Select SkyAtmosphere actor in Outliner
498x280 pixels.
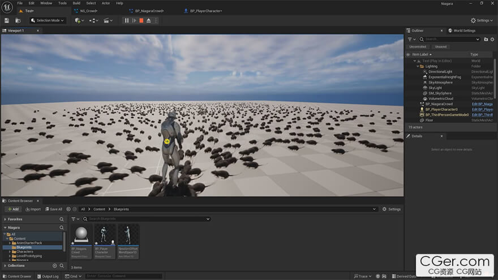click(x=440, y=83)
